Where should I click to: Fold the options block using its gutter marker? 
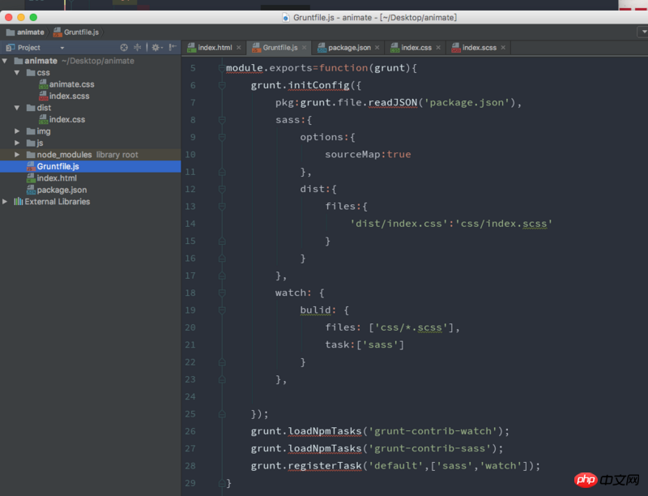point(222,137)
